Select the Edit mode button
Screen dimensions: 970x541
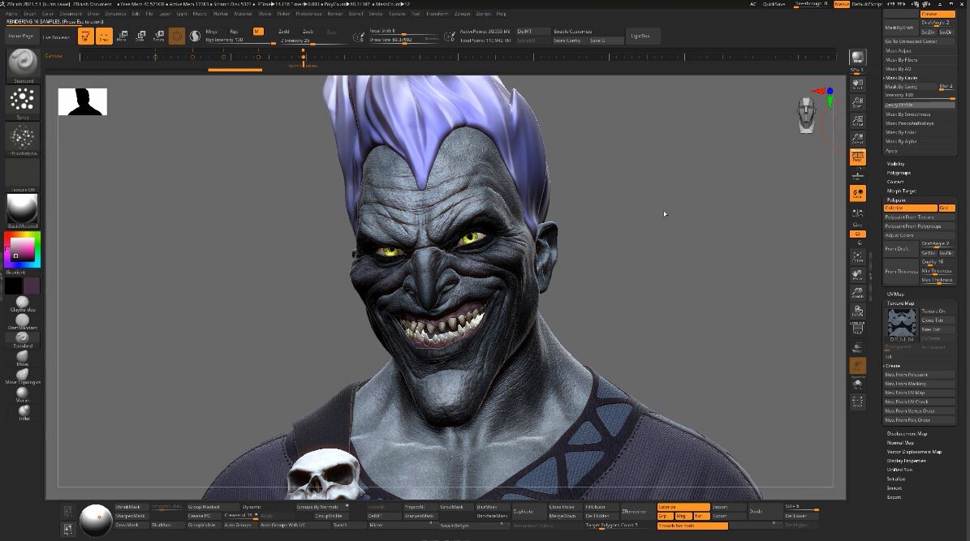pos(86,36)
